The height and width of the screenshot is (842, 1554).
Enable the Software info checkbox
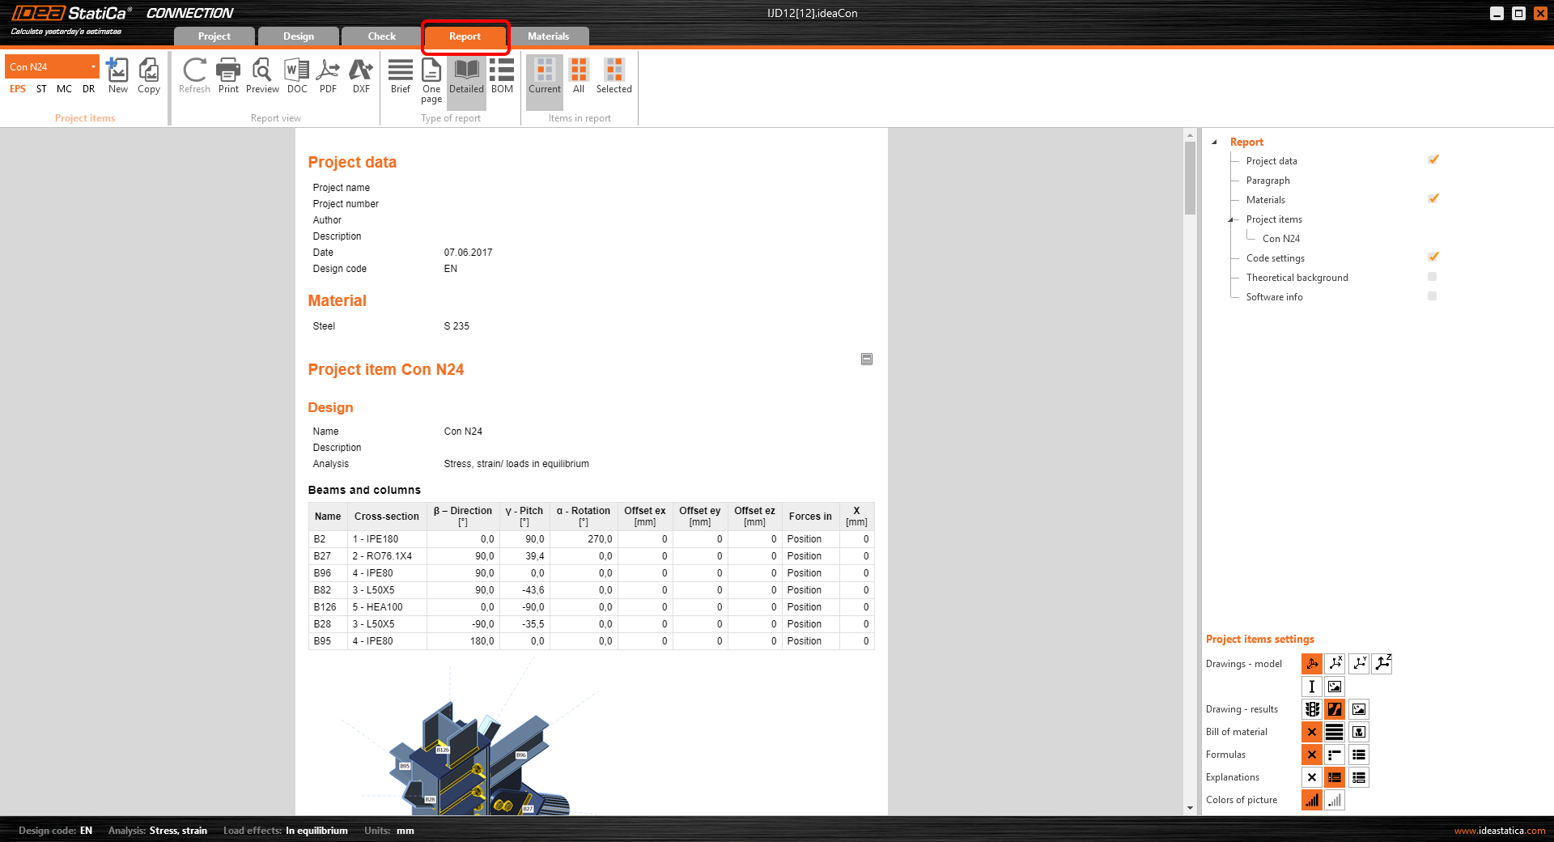pyautogui.click(x=1433, y=296)
